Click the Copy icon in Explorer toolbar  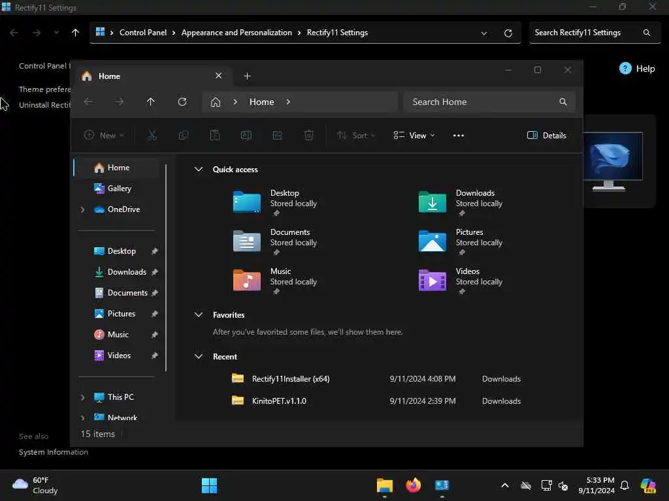pyautogui.click(x=184, y=136)
